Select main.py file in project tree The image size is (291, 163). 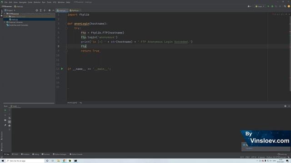click(x=15, y=19)
